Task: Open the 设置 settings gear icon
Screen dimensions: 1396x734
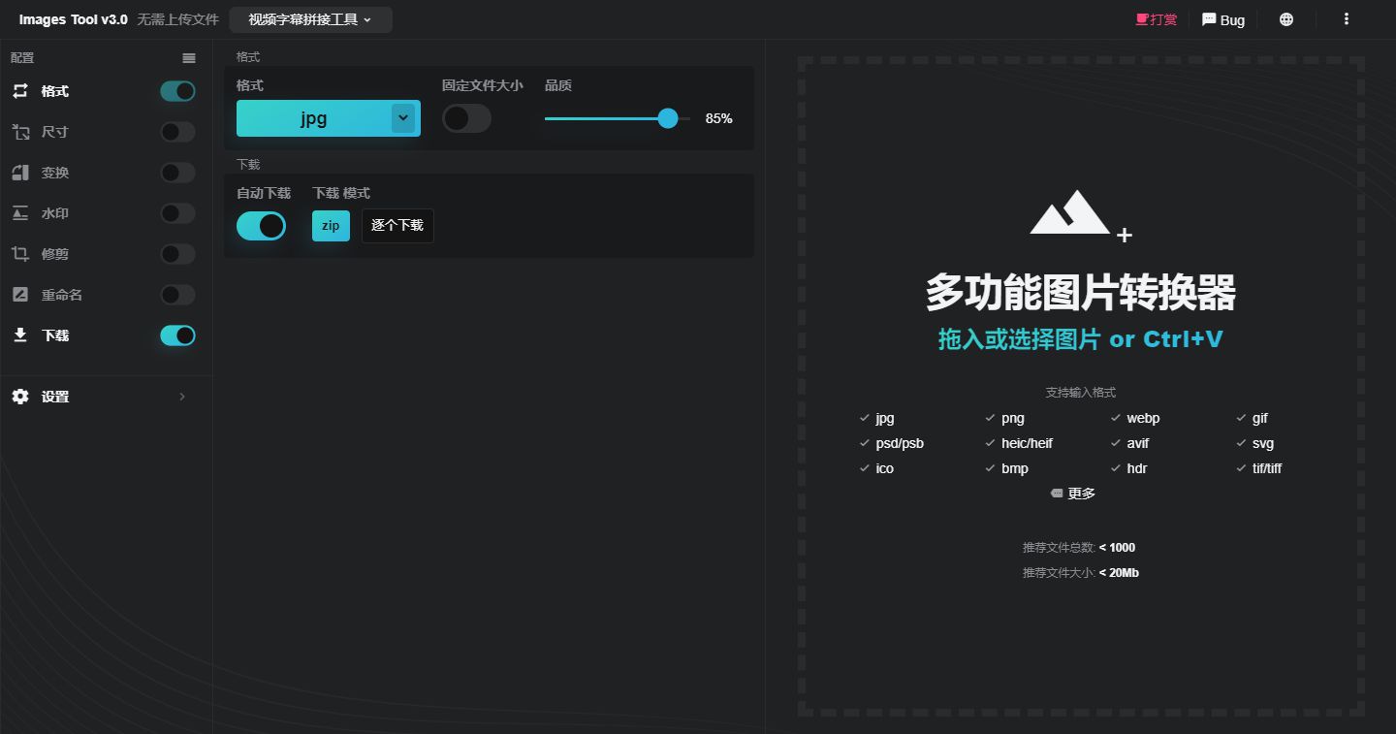Action: [20, 396]
